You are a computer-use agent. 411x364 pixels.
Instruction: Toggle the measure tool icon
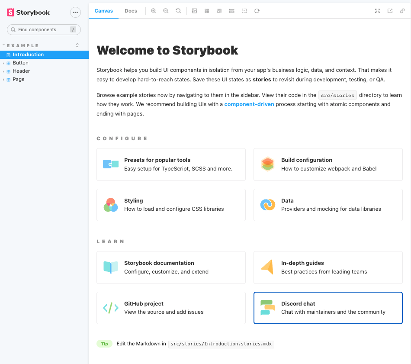tap(231, 11)
